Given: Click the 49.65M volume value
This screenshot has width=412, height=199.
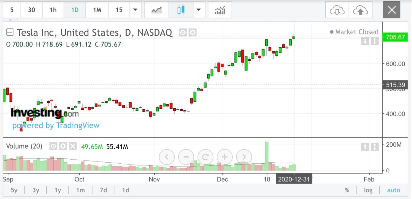Looking at the screenshot, I should 92,147.
